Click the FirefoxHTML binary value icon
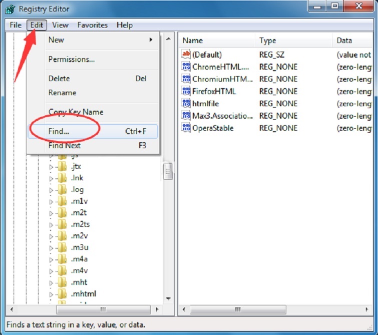 [x=186, y=91]
